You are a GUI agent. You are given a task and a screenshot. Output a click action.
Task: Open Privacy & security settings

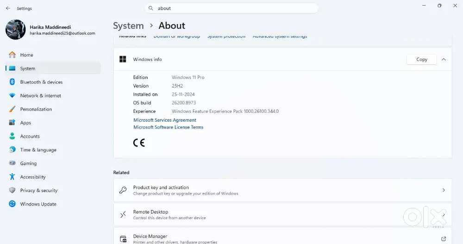pyautogui.click(x=53, y=191)
